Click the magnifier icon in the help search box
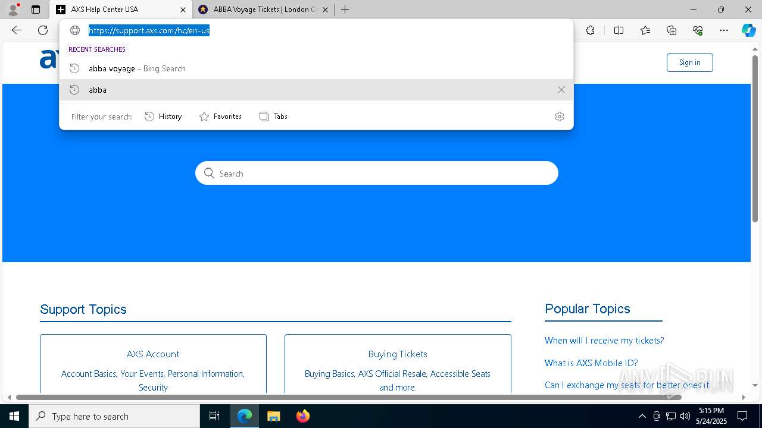Viewport: 762px width, 428px height. tap(209, 173)
